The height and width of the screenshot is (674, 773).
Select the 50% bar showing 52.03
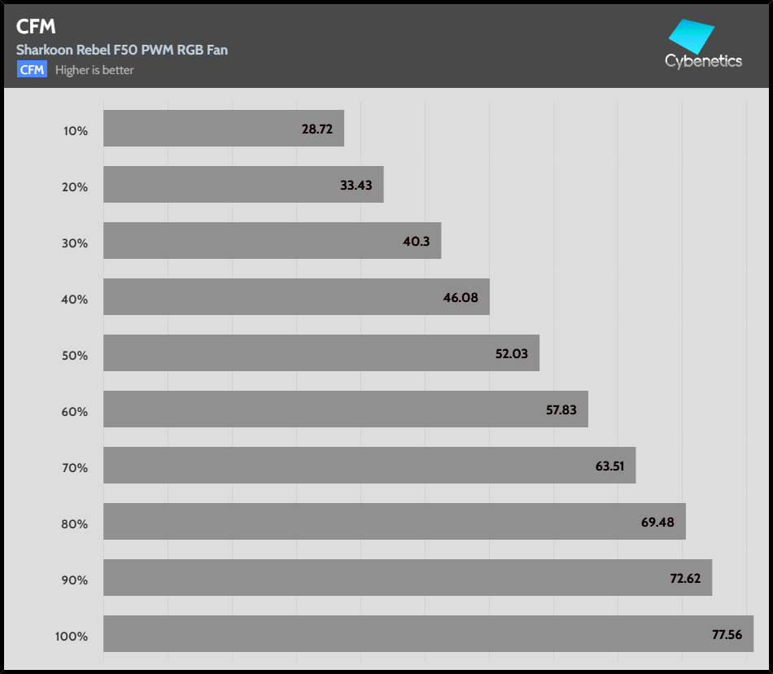[x=321, y=353]
